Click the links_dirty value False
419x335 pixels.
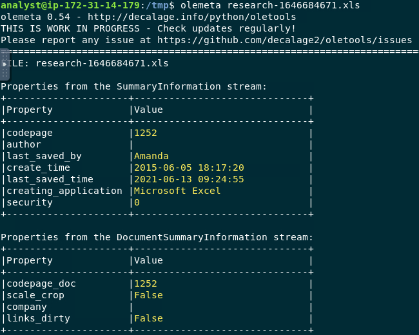click(148, 318)
